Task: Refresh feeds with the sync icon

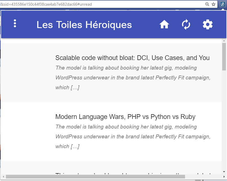Action: coord(186,25)
